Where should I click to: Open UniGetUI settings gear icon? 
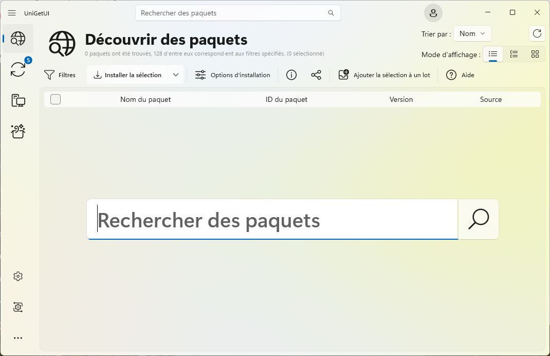click(18, 276)
